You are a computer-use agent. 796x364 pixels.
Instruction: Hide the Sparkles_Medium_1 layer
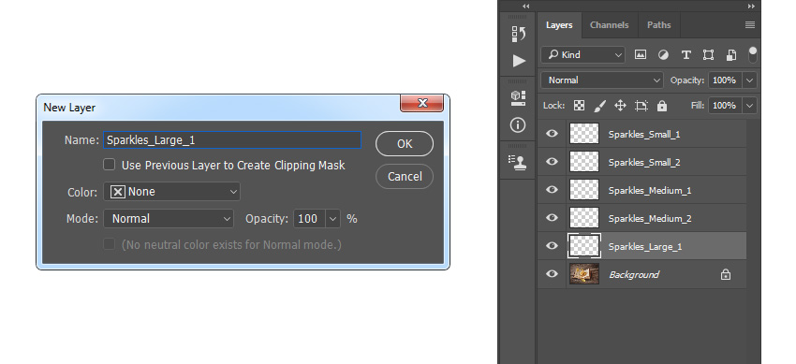click(x=552, y=190)
